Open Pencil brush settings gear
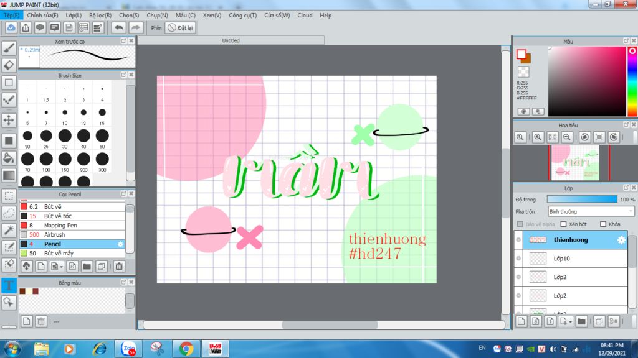638x358 pixels. tap(120, 244)
